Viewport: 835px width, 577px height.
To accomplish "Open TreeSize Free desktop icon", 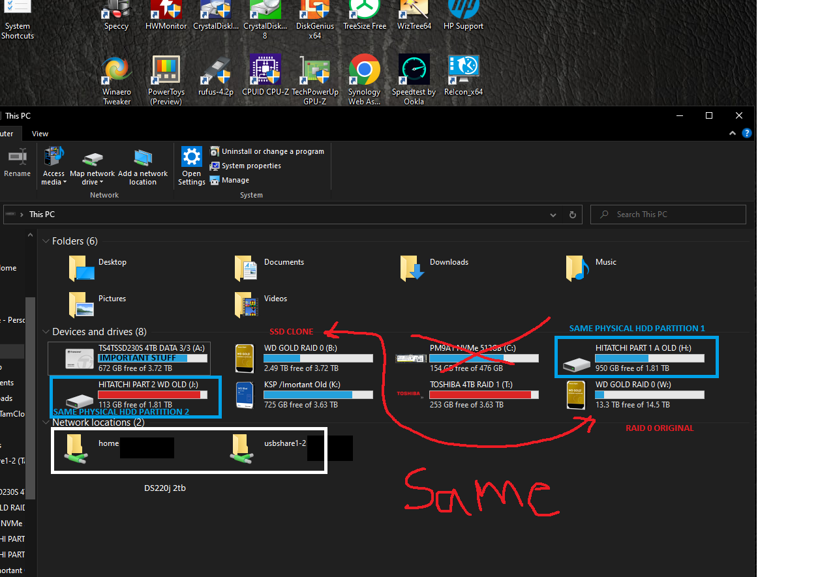I will 365,16.
